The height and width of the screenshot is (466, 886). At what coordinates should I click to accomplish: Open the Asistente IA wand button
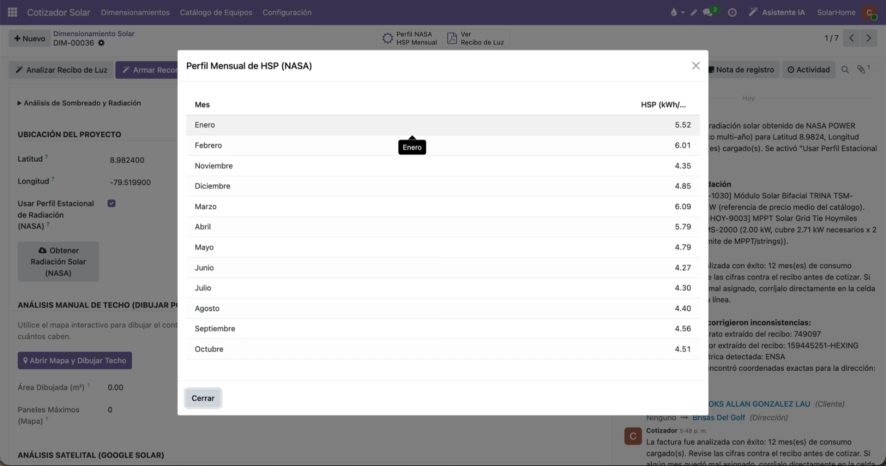pos(777,12)
